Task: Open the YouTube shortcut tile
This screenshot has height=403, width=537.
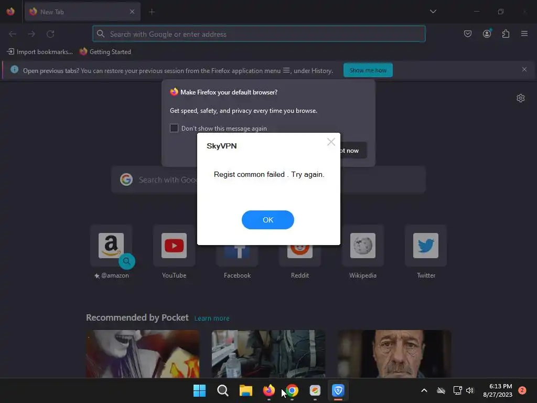Action: (x=174, y=246)
